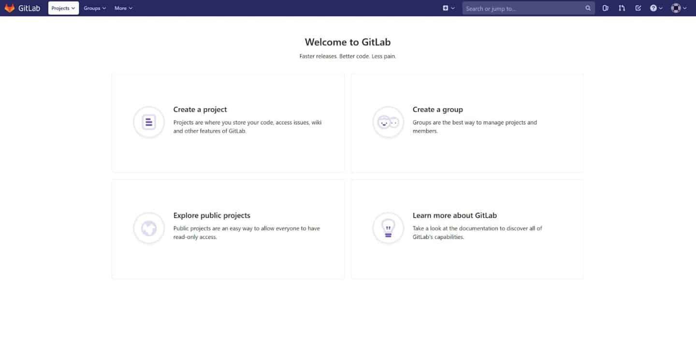Click the Learn more about GitLab card

[467, 229]
